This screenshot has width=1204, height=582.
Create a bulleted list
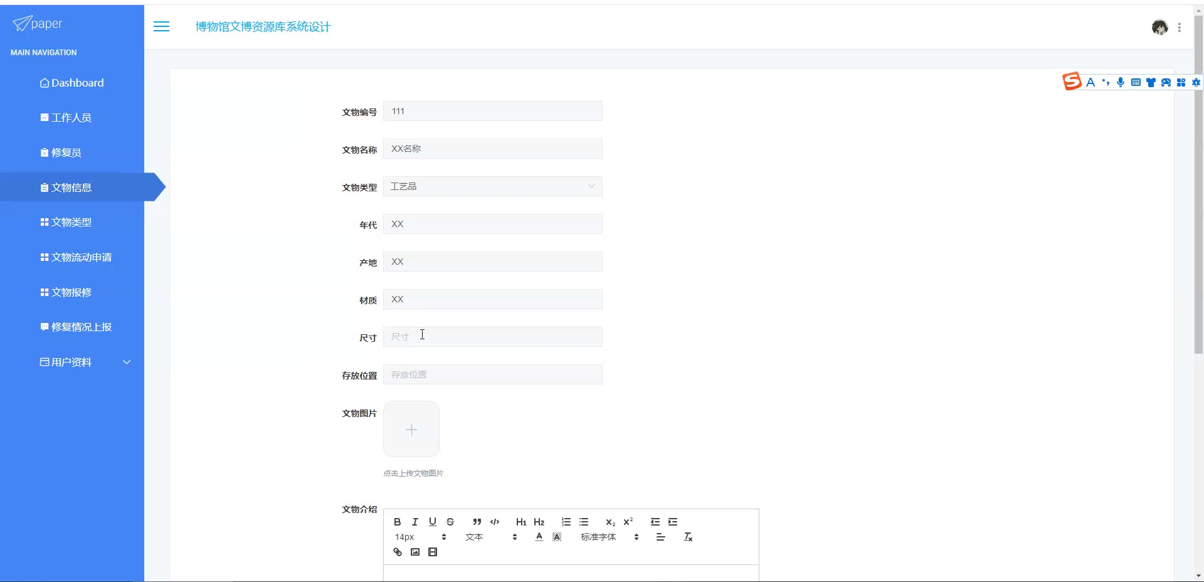pyautogui.click(x=584, y=522)
